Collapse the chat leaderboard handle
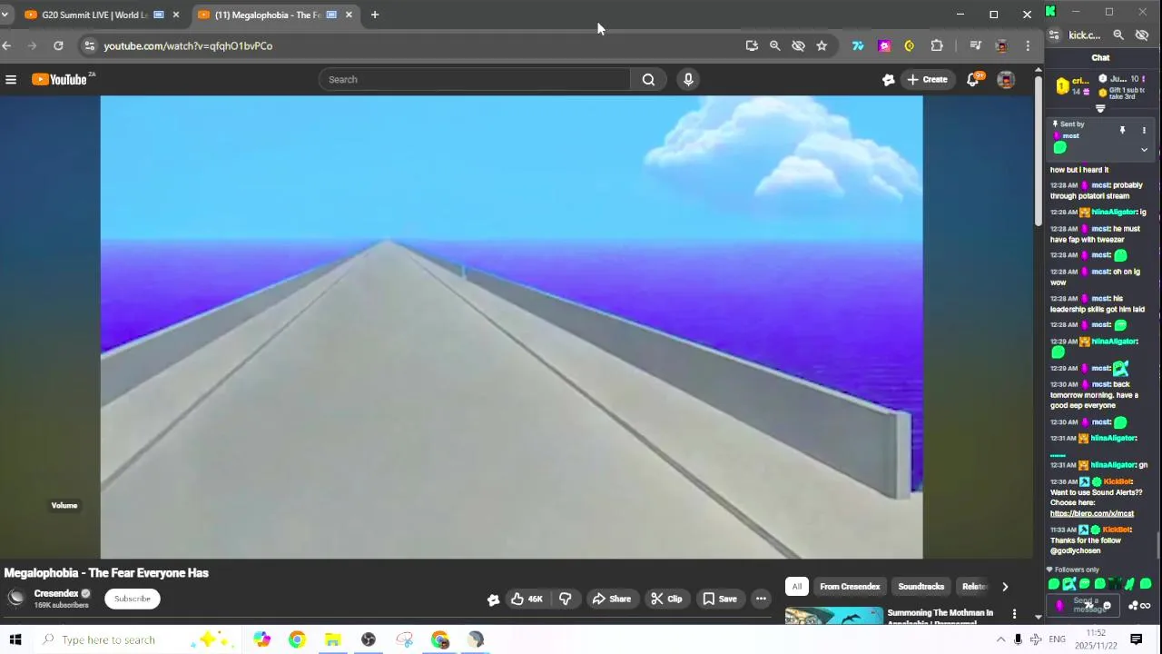The height and width of the screenshot is (654, 1162). click(1100, 109)
